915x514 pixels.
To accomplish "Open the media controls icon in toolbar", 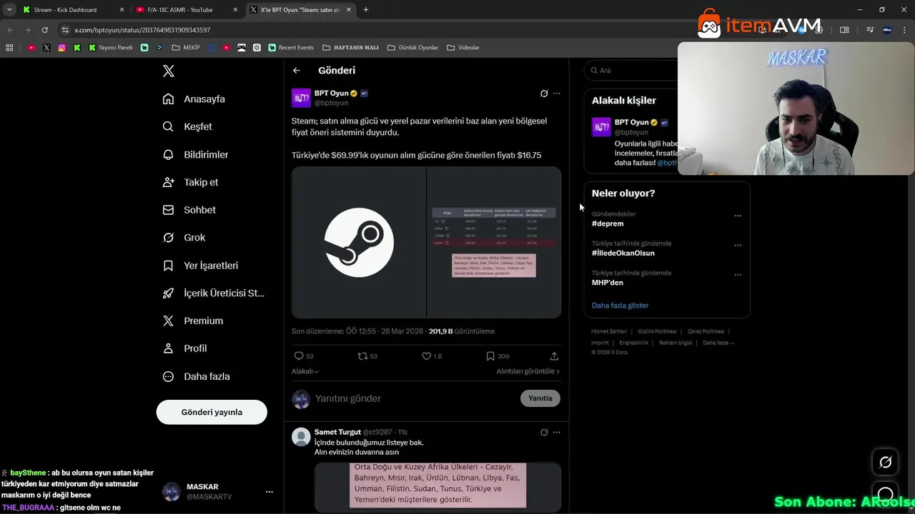I will pyautogui.click(x=870, y=30).
